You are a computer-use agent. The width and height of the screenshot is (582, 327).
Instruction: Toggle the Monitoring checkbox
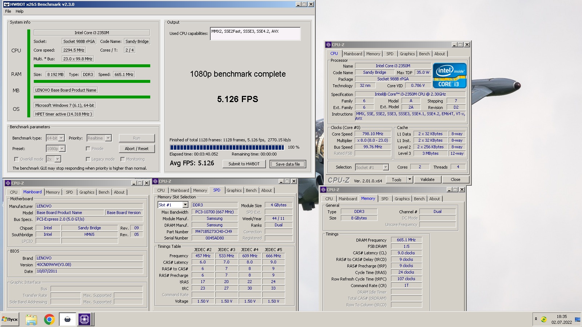[123, 159]
